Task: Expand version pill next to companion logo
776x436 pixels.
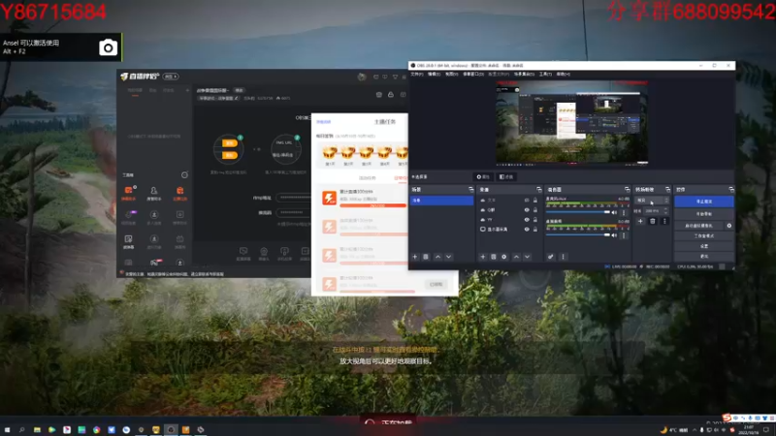Action: 171,77
